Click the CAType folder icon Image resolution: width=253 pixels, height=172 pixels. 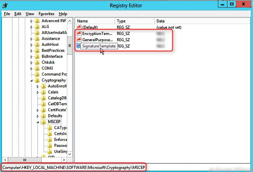click(50, 128)
